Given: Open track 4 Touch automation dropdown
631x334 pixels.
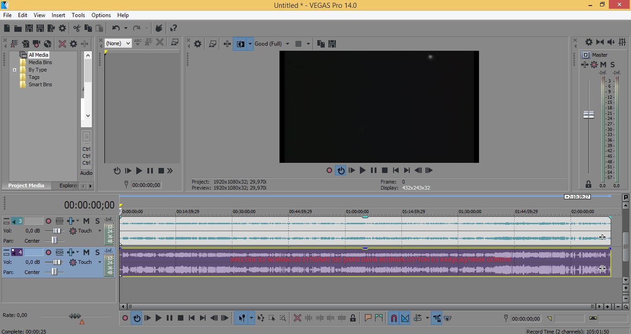Looking at the screenshot, I should 99,262.
